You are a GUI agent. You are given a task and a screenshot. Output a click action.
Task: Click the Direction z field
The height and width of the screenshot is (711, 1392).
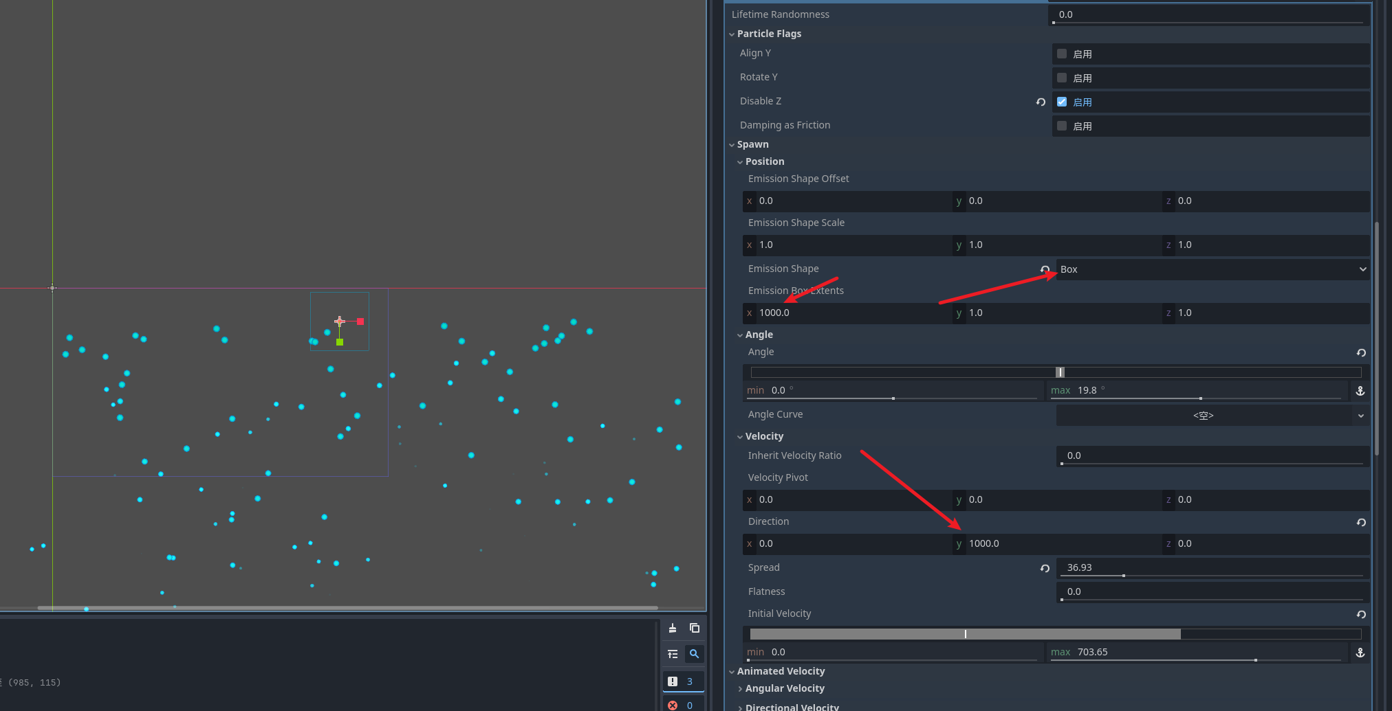[1266, 544]
